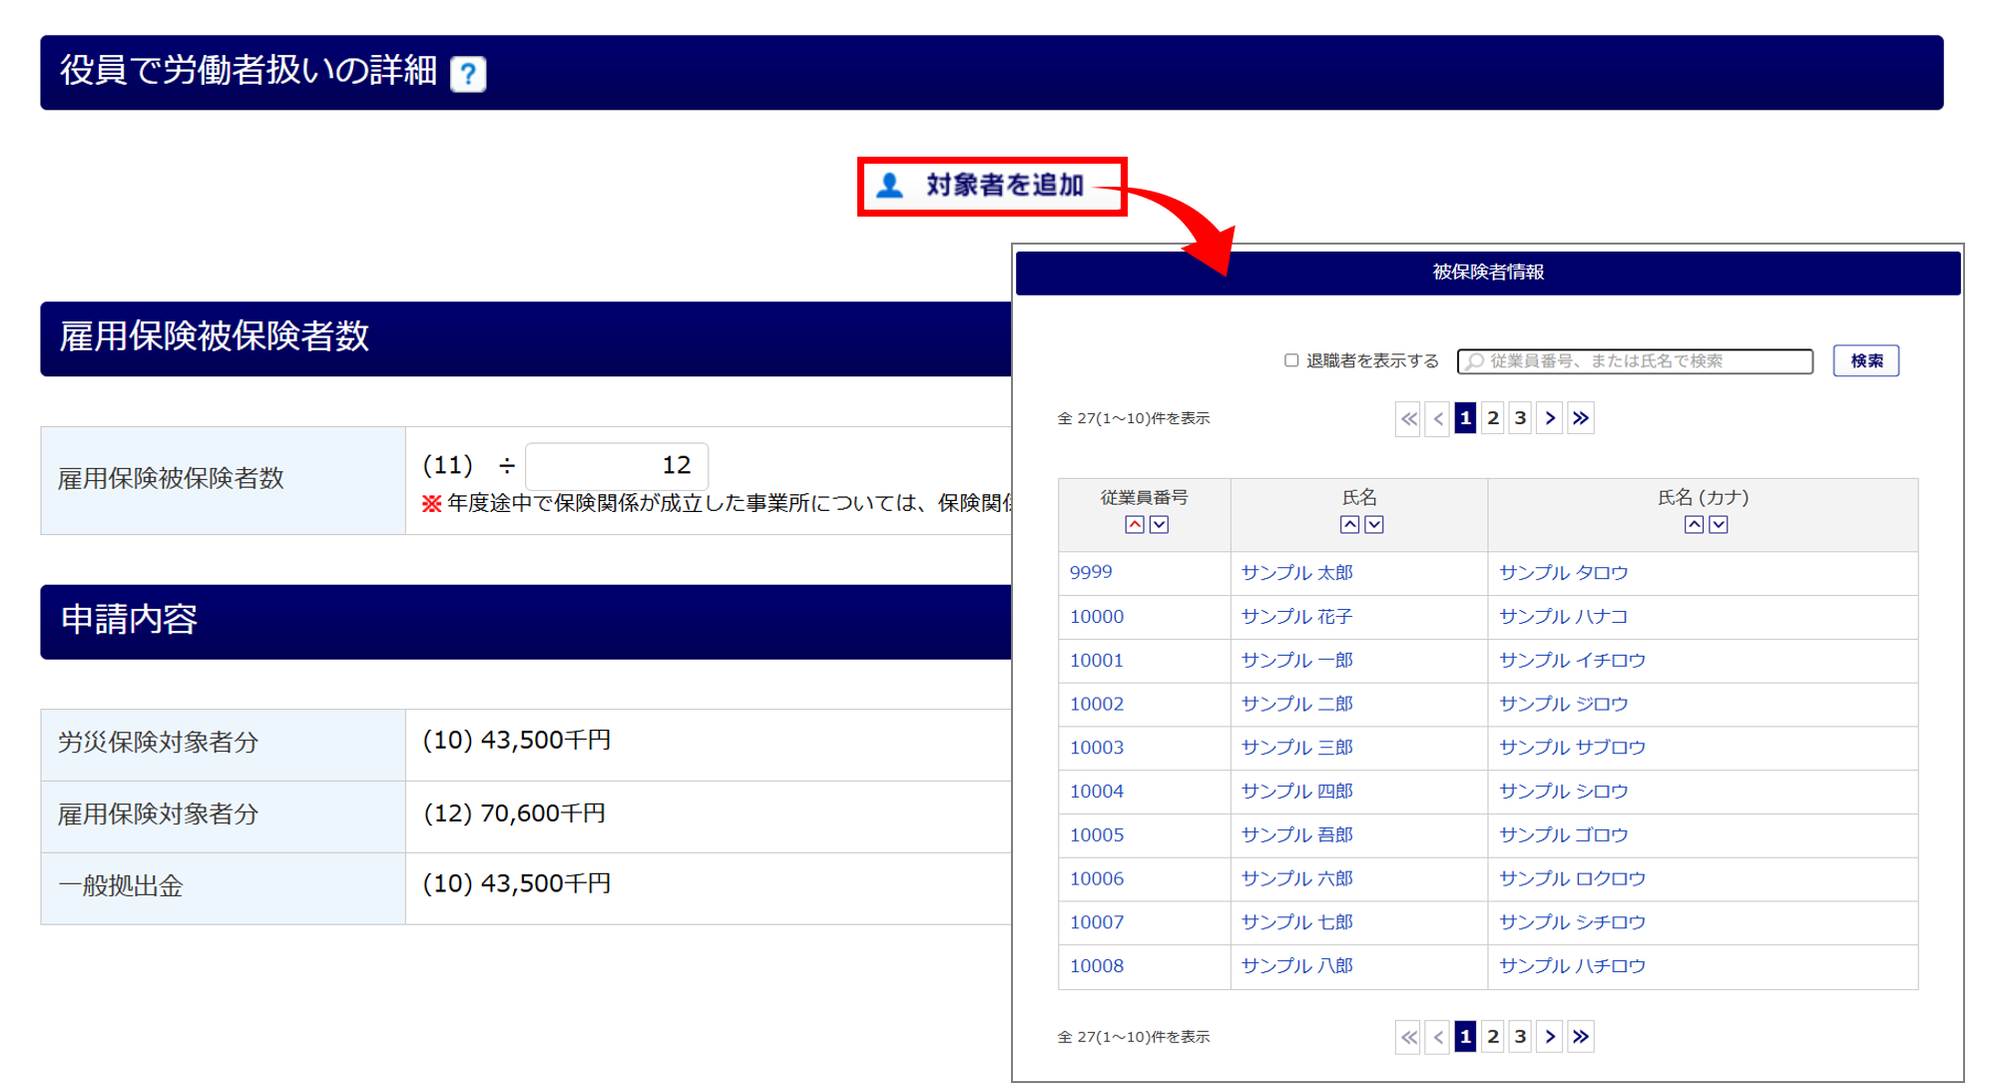Sort 従業員番号 column descending
Screen dimensions: 1989x1083
click(1159, 524)
